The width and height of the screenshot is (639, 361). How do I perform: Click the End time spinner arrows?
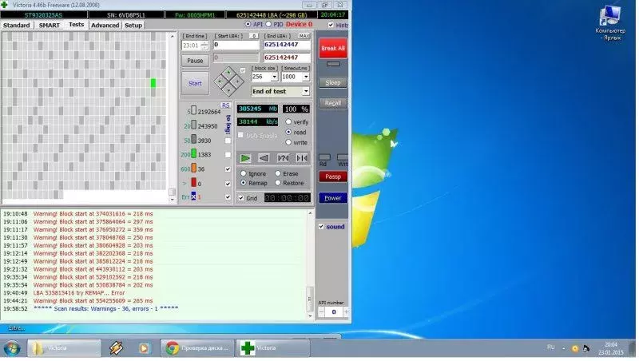205,46
